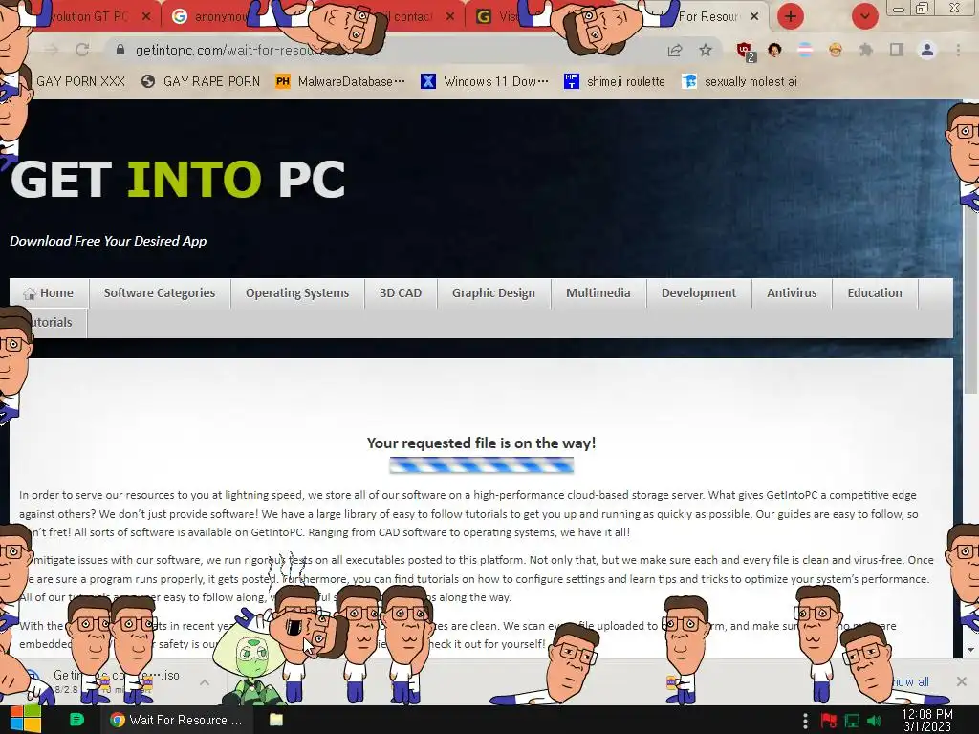Click the share page icon in the address bar
Viewport: 979px width, 734px height.
coord(675,51)
